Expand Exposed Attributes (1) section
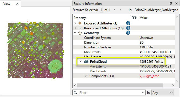 tap(75, 23)
